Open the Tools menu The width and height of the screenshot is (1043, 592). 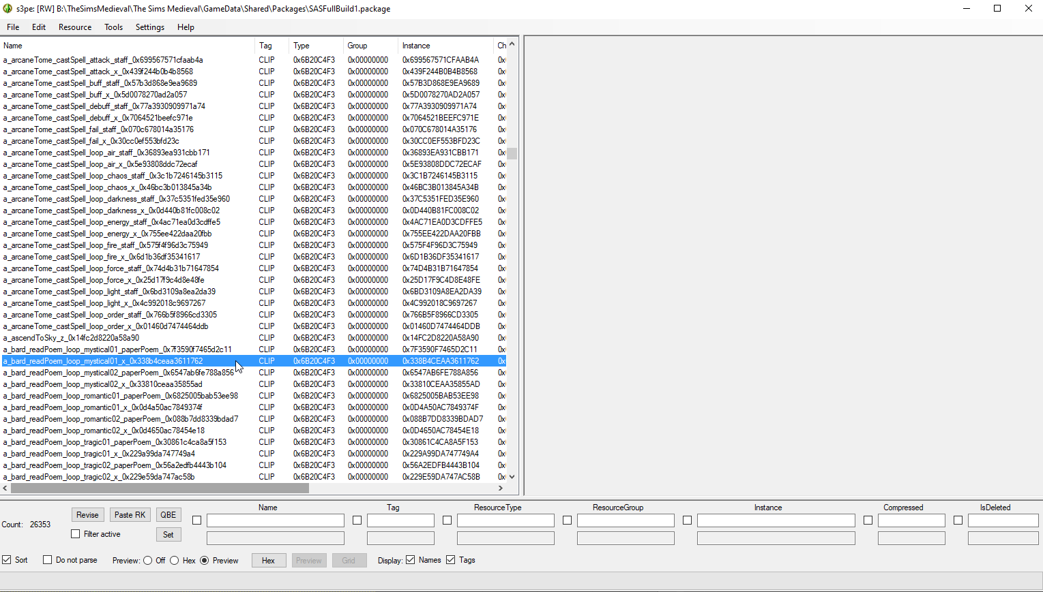click(x=113, y=27)
